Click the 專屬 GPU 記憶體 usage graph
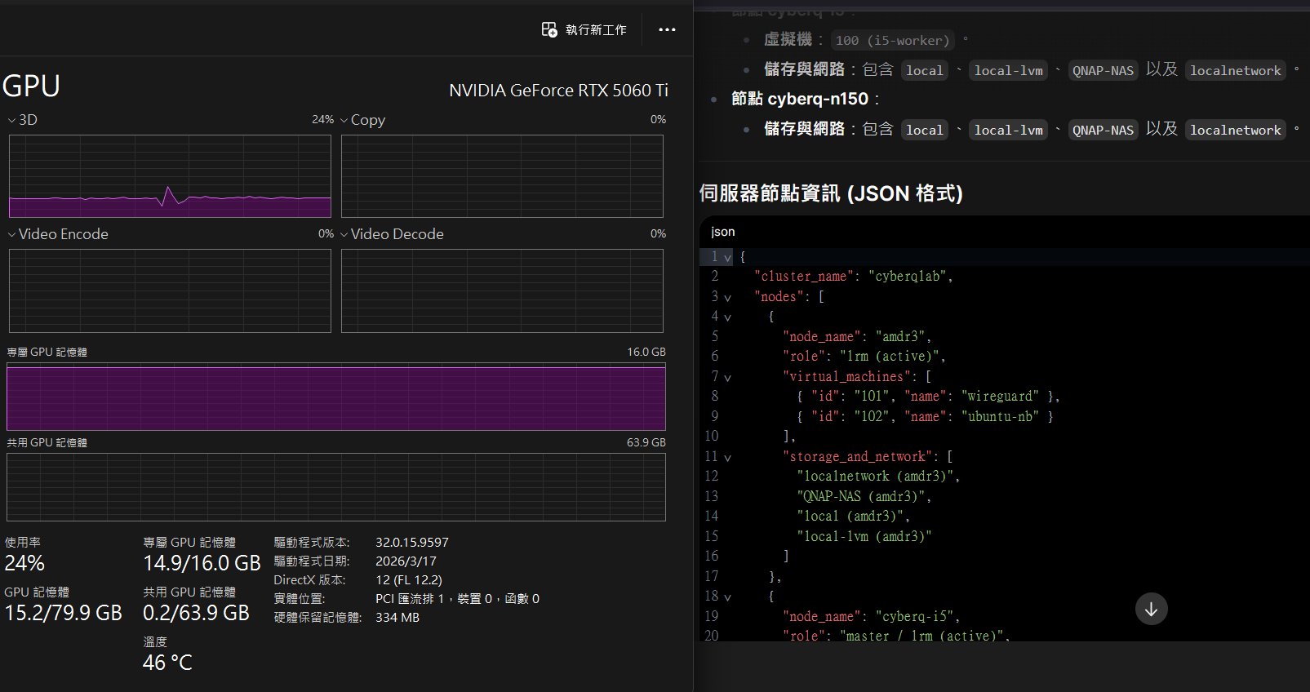Screen dimensions: 1310x692 335,397
